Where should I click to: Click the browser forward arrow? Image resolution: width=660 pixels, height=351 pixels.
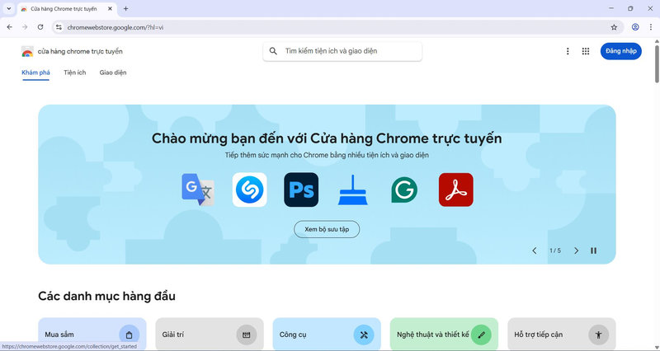pos(25,27)
